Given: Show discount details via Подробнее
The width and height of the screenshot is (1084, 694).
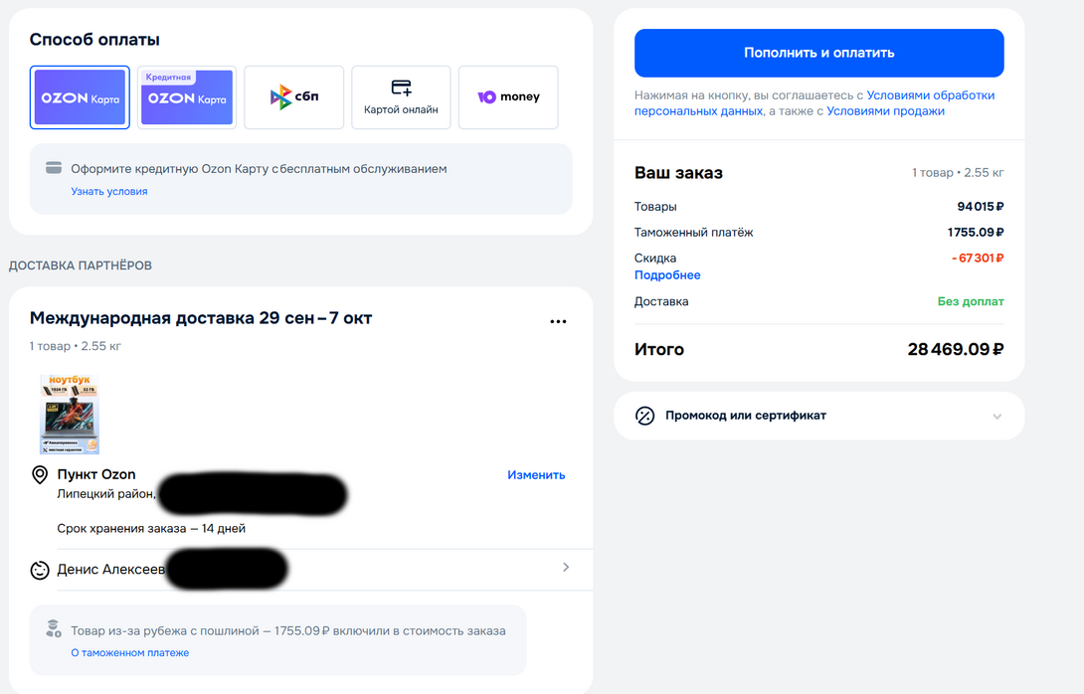Looking at the screenshot, I should pyautogui.click(x=667, y=275).
